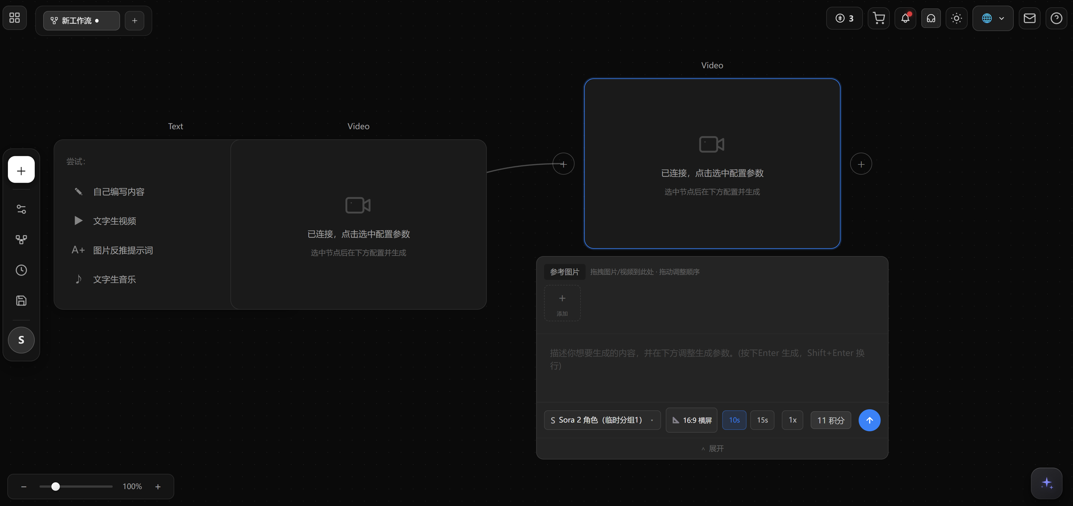Click the help question mark icon
Viewport: 1073px width, 506px height.
(1056, 18)
